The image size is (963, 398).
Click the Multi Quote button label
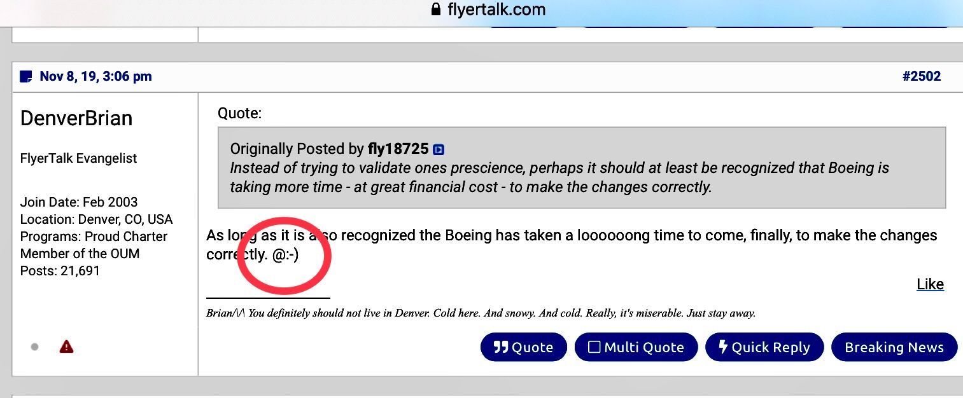[644, 348]
